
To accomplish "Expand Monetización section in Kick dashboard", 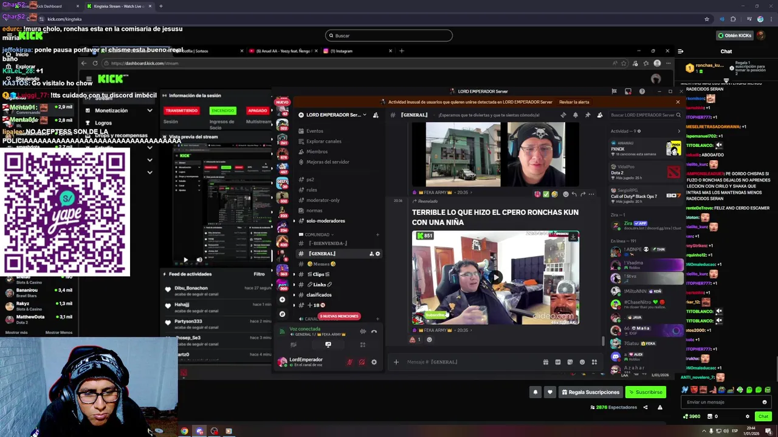I will click(150, 110).
